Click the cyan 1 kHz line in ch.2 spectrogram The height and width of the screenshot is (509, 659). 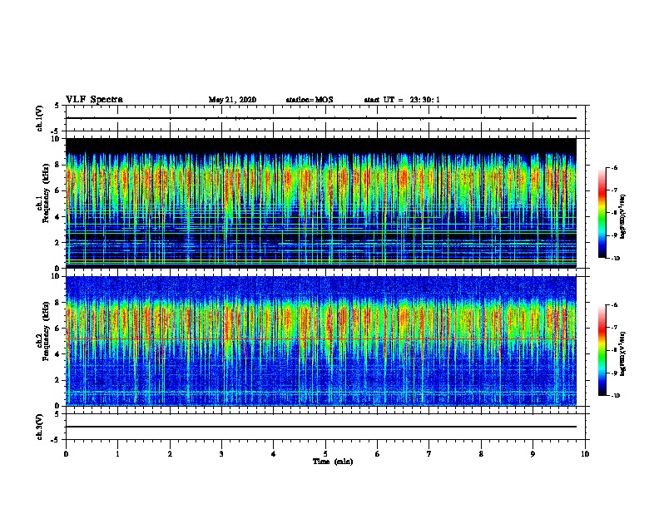tap(321, 393)
